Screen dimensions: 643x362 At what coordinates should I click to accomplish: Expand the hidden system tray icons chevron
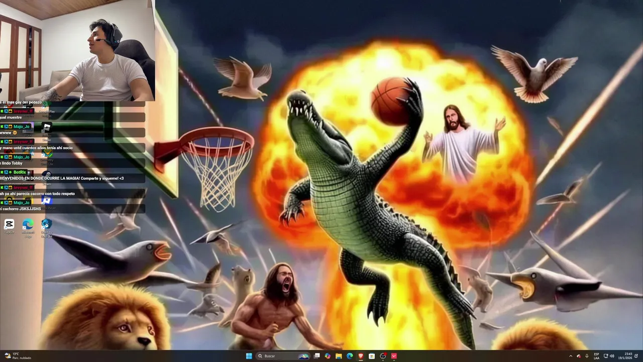click(x=571, y=356)
